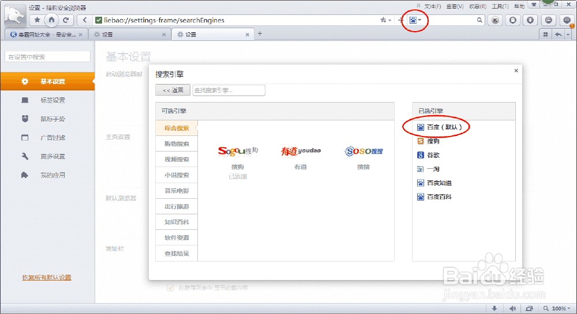The width and height of the screenshot is (577, 314).
Task: Open the bookmark star dropdown in address bar
Action: pyautogui.click(x=385, y=20)
